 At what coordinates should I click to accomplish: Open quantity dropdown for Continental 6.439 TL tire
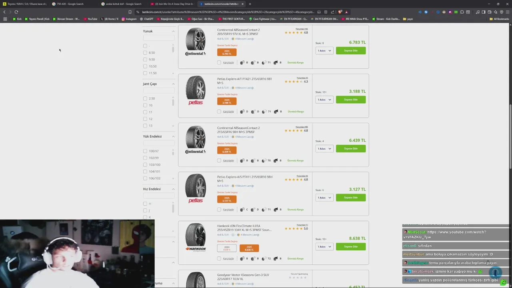point(324,149)
